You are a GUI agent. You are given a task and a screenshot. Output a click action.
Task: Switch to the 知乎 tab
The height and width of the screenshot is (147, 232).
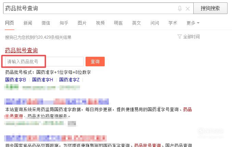[64, 23]
